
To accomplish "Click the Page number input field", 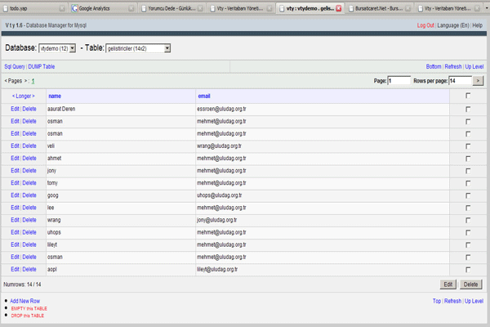I will pos(399,81).
